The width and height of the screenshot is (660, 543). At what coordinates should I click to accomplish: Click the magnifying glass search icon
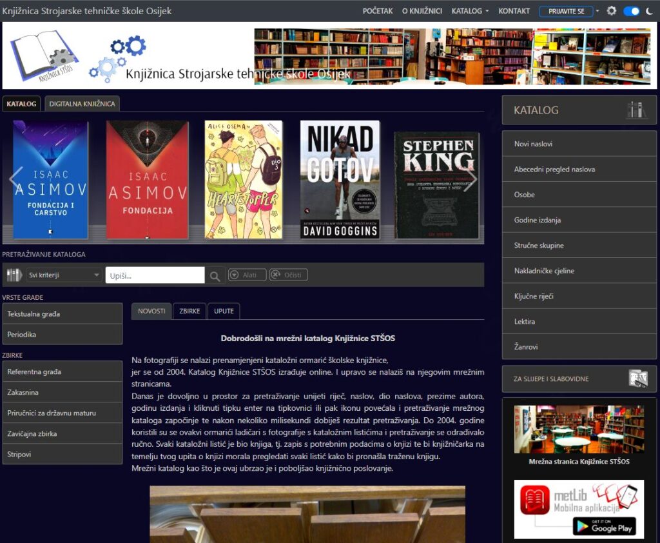(215, 276)
